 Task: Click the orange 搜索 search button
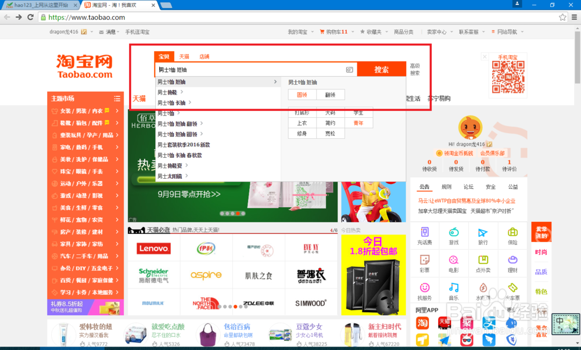pos(381,69)
